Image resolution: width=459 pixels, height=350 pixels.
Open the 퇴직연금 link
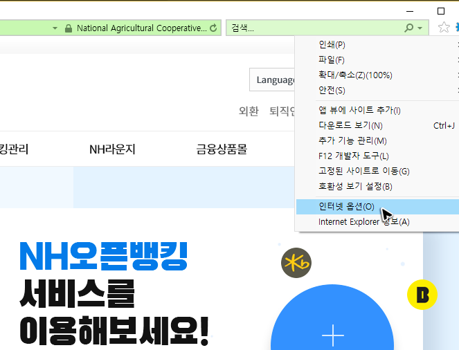282,111
